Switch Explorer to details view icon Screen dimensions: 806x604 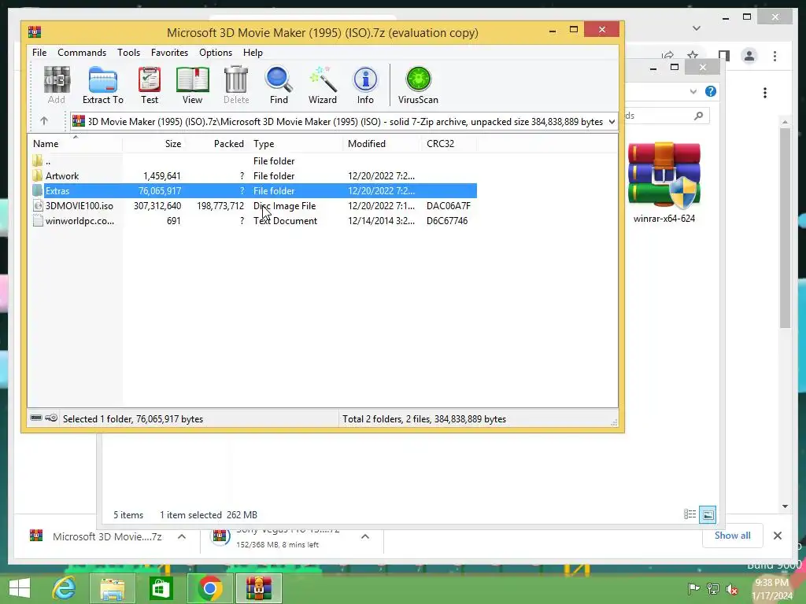pos(690,514)
